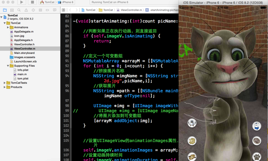The image size is (268, 161).
Task: Open the TomCat scheme selector
Action: [x=47, y=2]
